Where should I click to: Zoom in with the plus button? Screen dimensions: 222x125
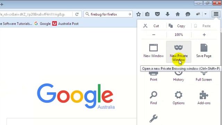click(204, 35)
